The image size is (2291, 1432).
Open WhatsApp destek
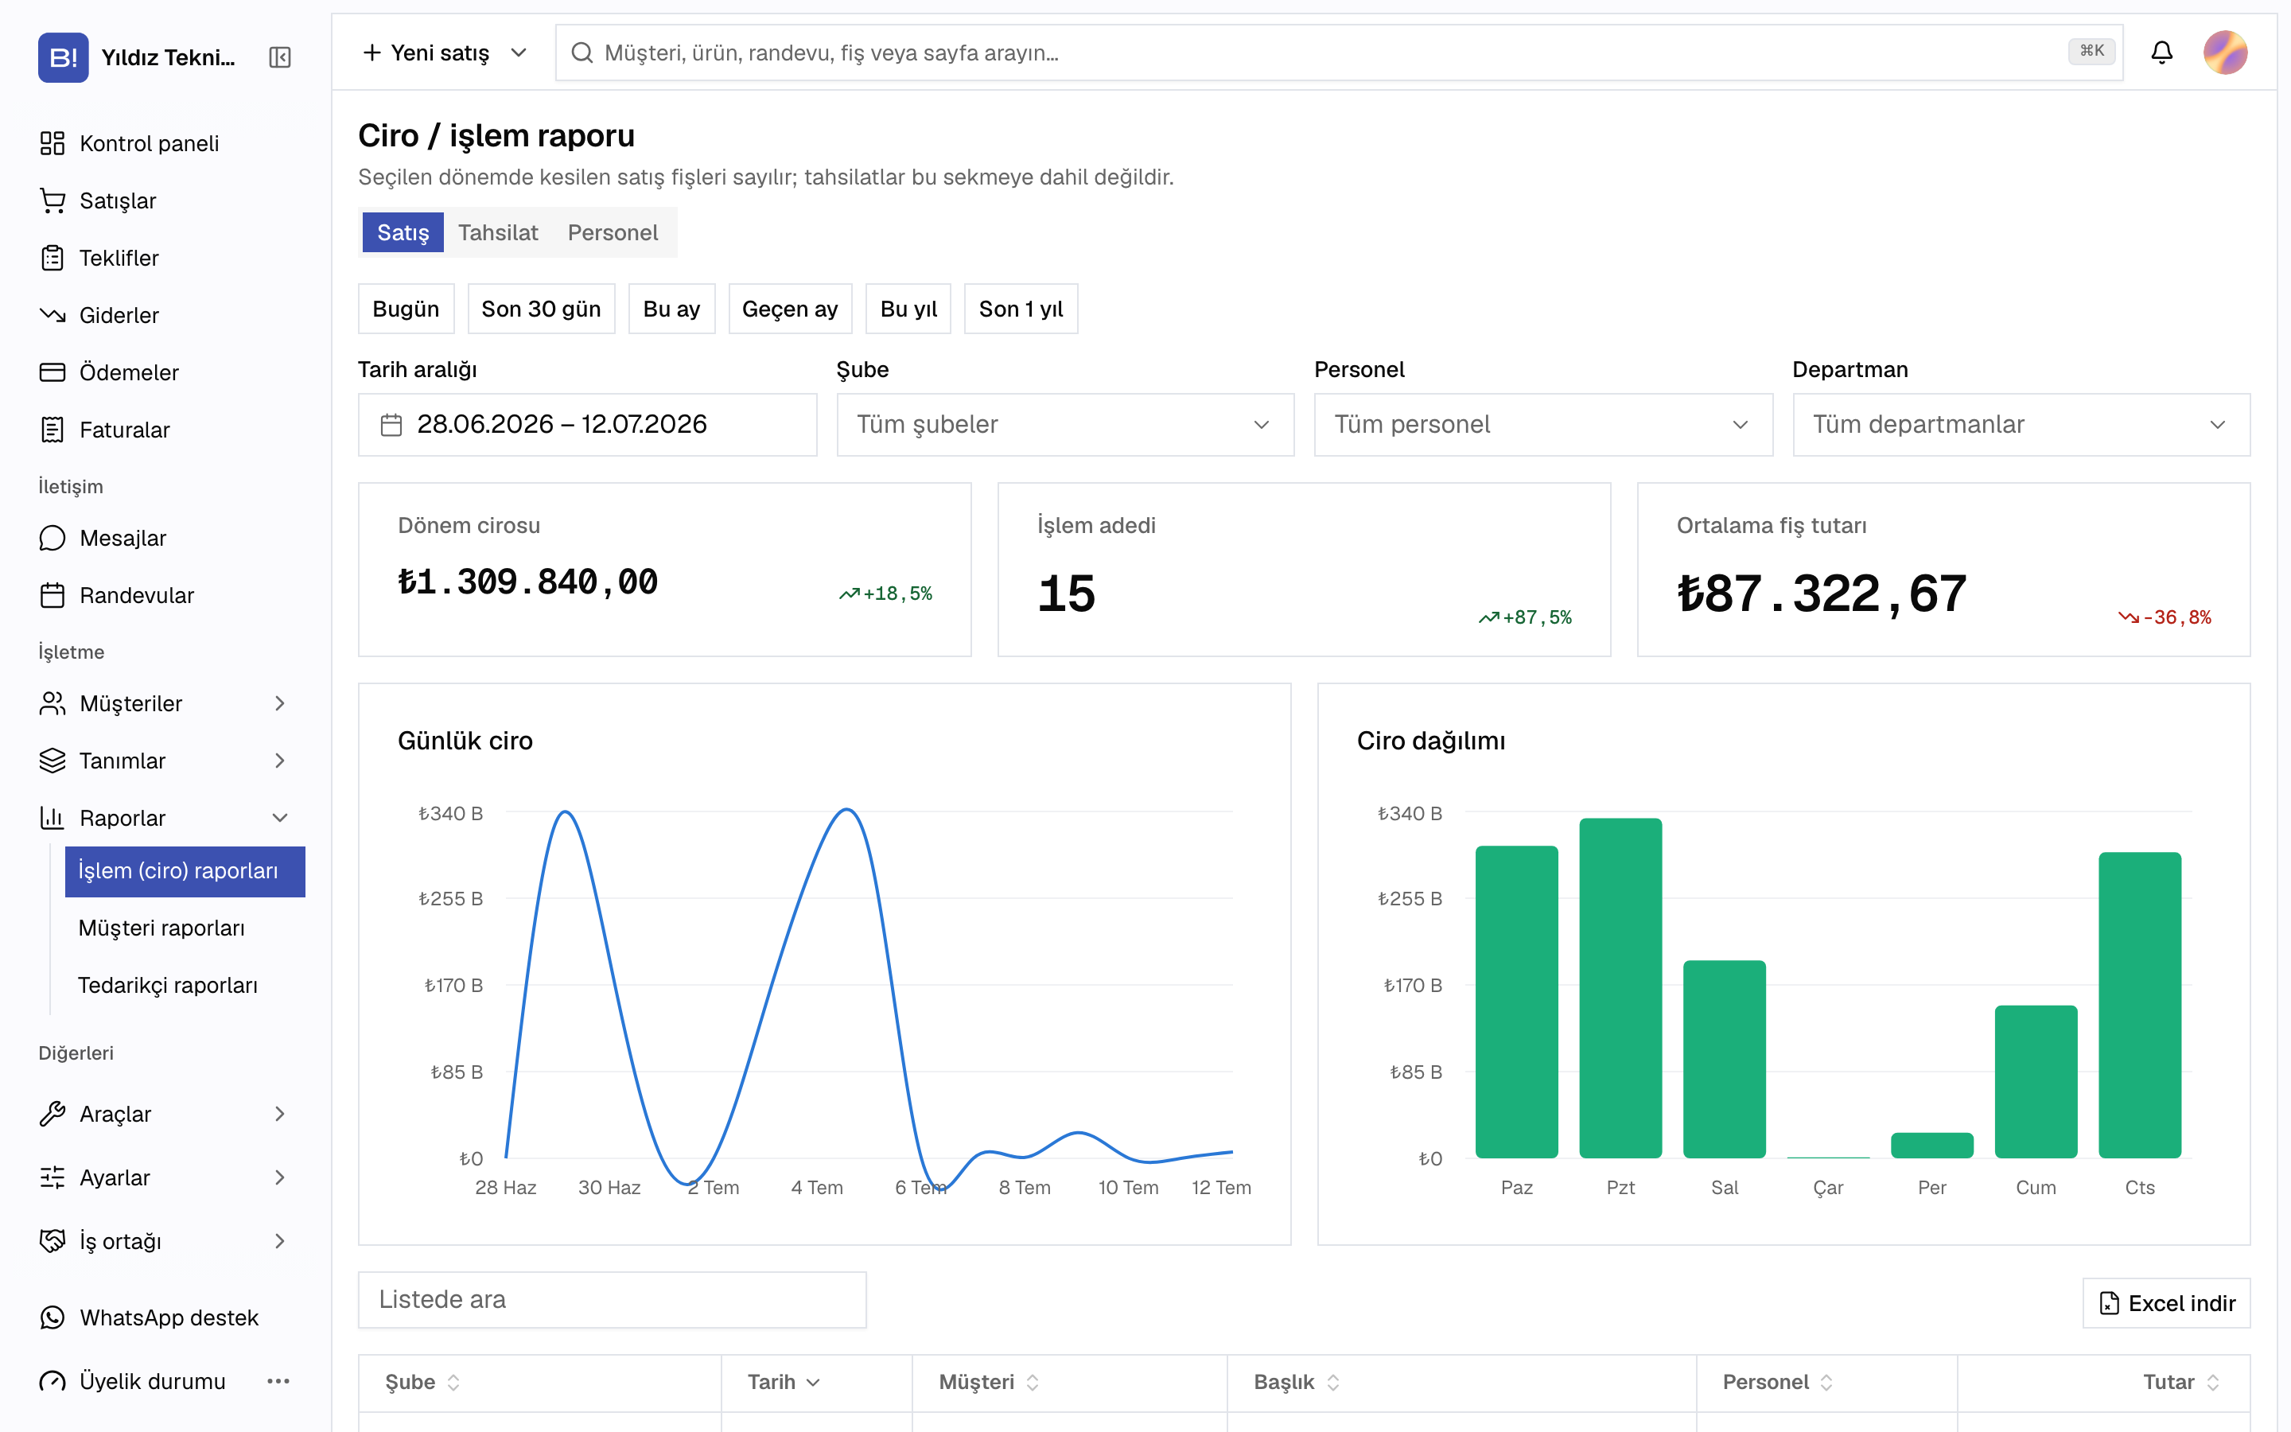click(x=149, y=1317)
